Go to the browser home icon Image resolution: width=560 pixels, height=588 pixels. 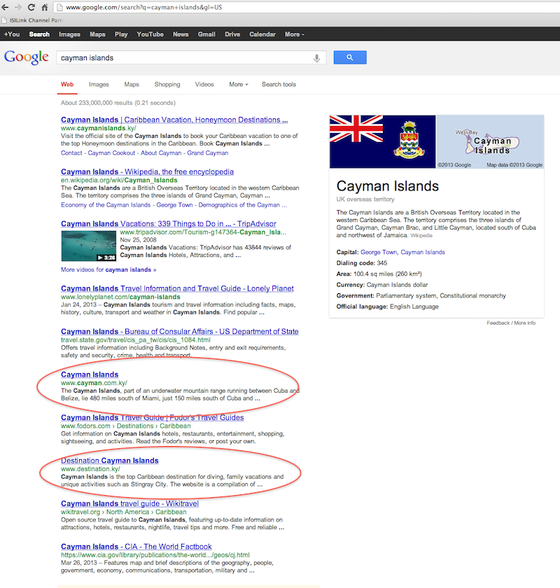(x=45, y=7)
